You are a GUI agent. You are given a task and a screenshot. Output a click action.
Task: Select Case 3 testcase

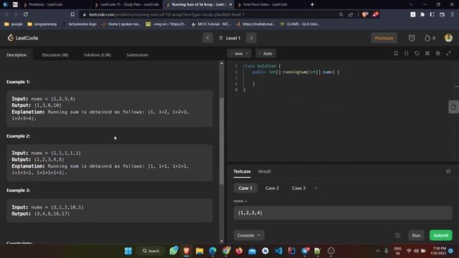(x=298, y=188)
